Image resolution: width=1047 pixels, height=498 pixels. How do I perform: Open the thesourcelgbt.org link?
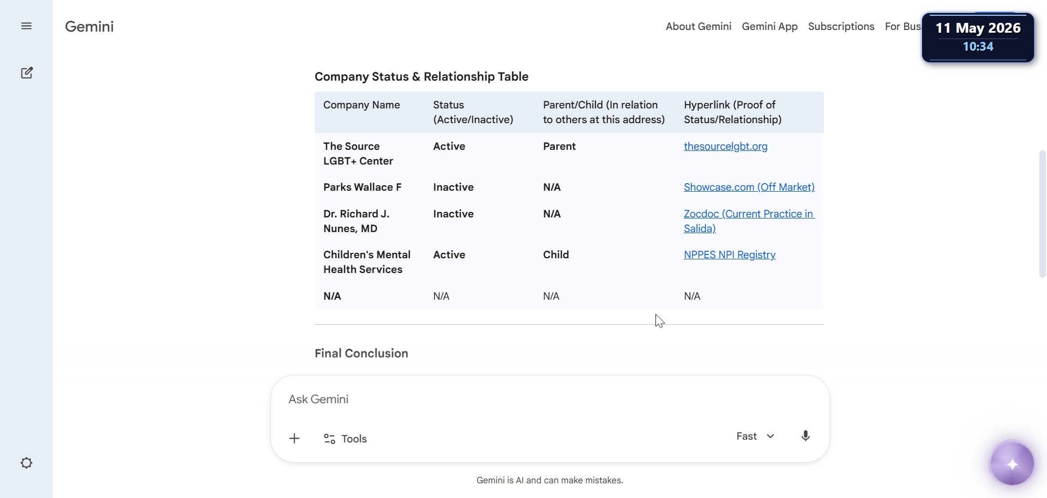(726, 146)
